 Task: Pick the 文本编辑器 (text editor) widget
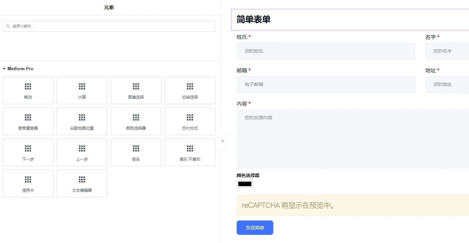(82, 183)
